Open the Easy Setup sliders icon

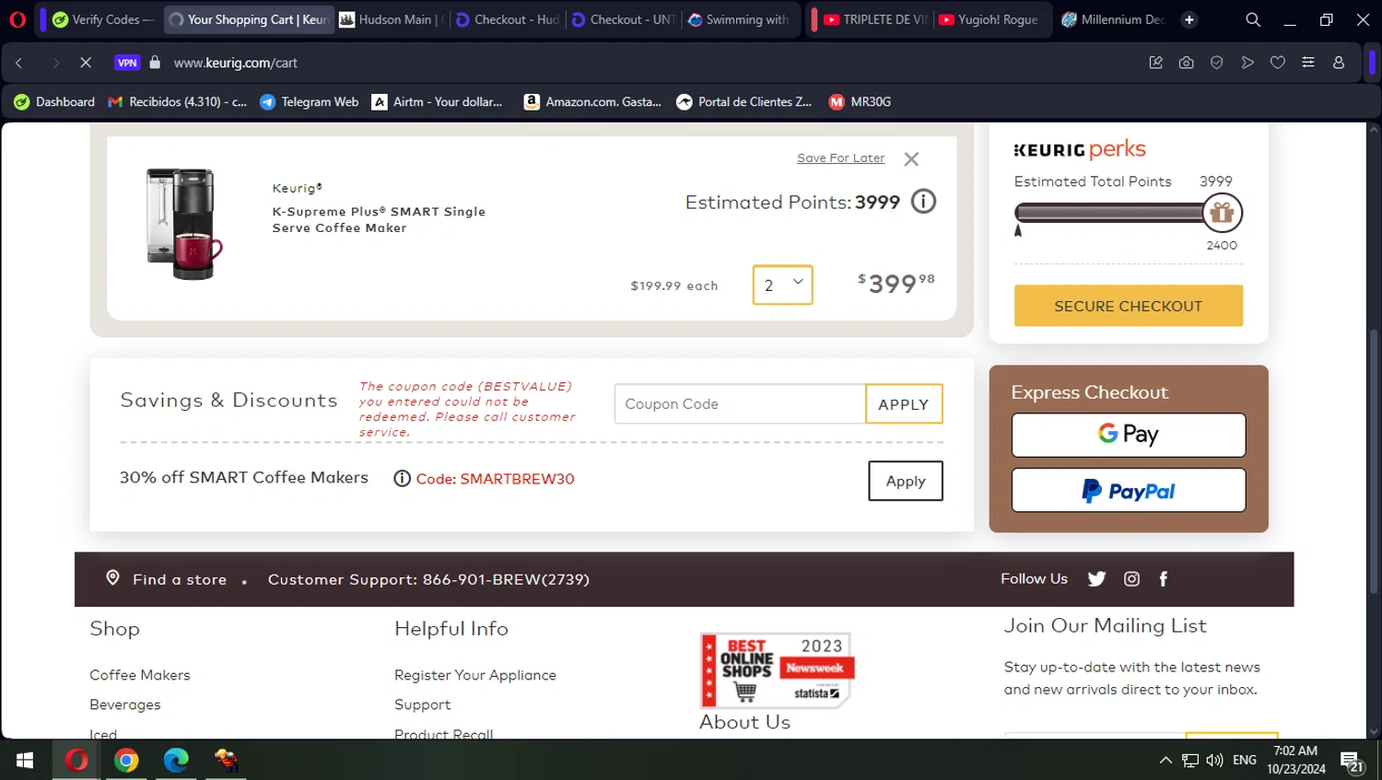tap(1308, 63)
